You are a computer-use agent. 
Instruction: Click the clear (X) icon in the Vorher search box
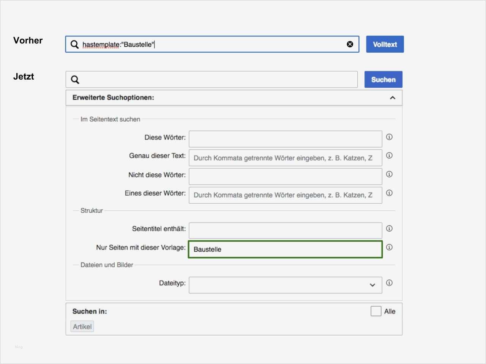click(x=350, y=44)
